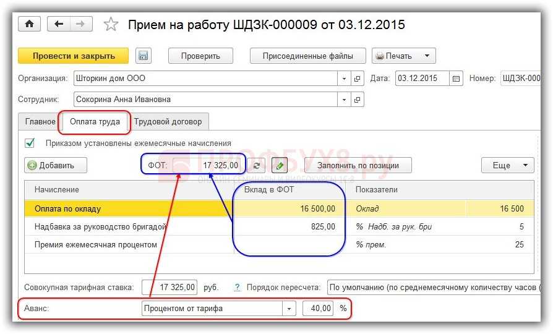Click the premium percent value 25
This screenshot has width=553, height=334.
tap(500, 244)
